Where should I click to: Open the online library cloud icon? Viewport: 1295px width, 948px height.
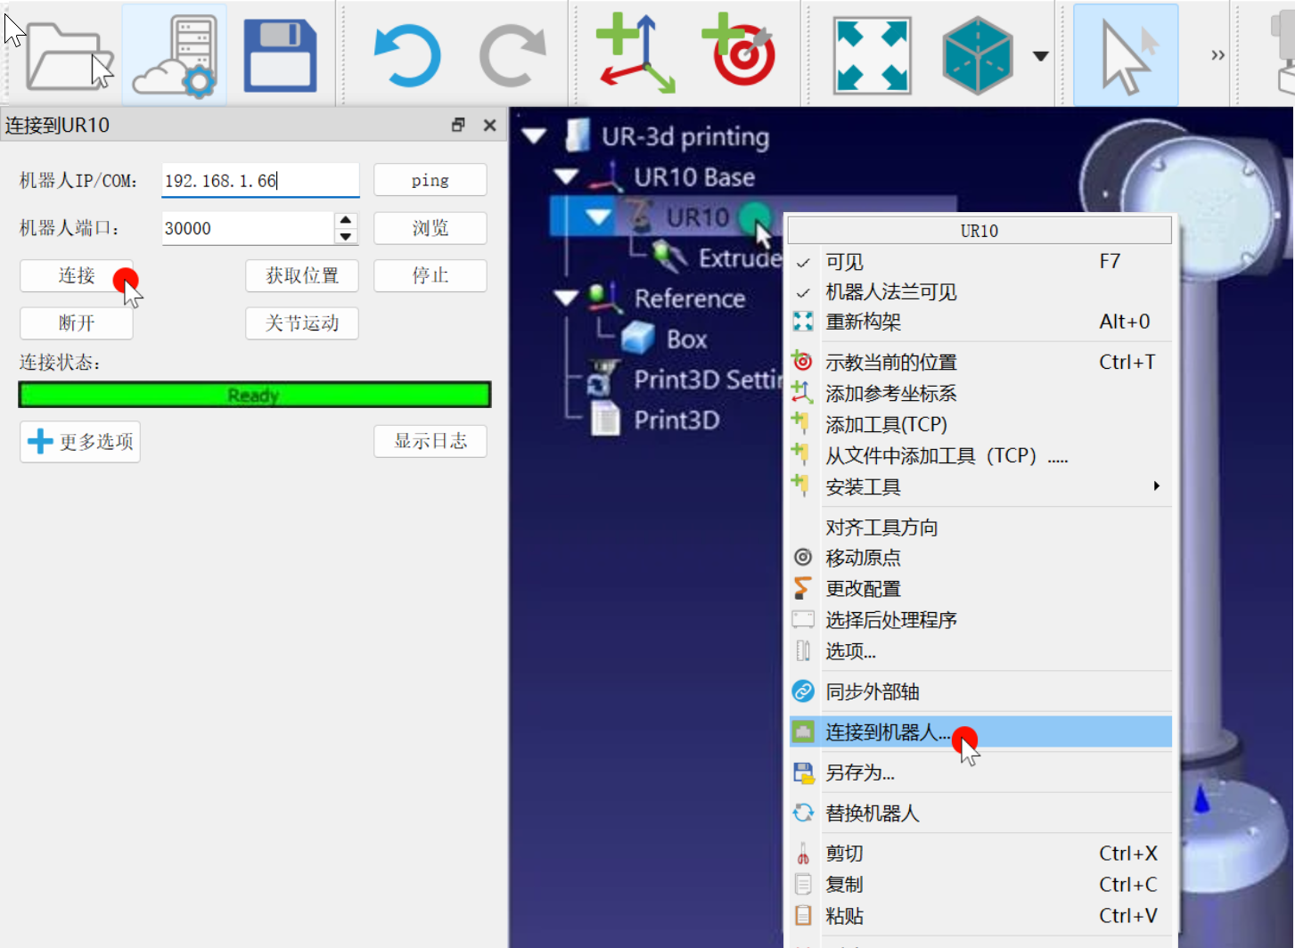175,56
